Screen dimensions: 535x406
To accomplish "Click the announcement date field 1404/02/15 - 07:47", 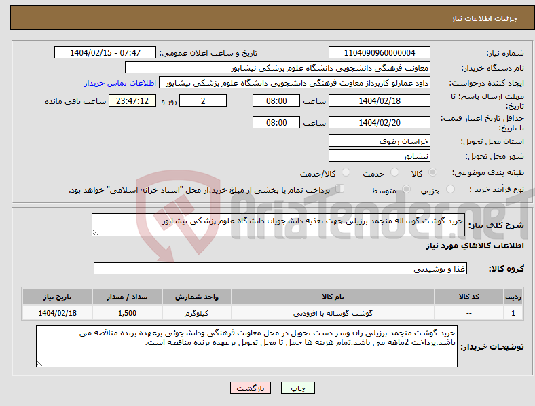I will point(105,52).
